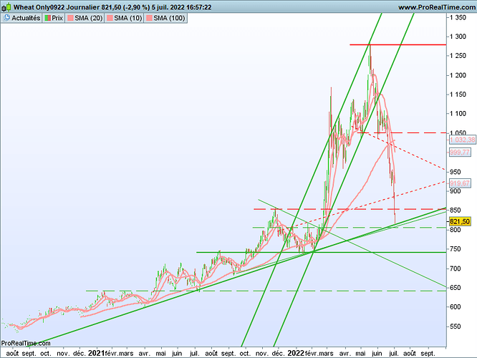
Task: Click the Prix green-red color icon
Action: point(48,17)
